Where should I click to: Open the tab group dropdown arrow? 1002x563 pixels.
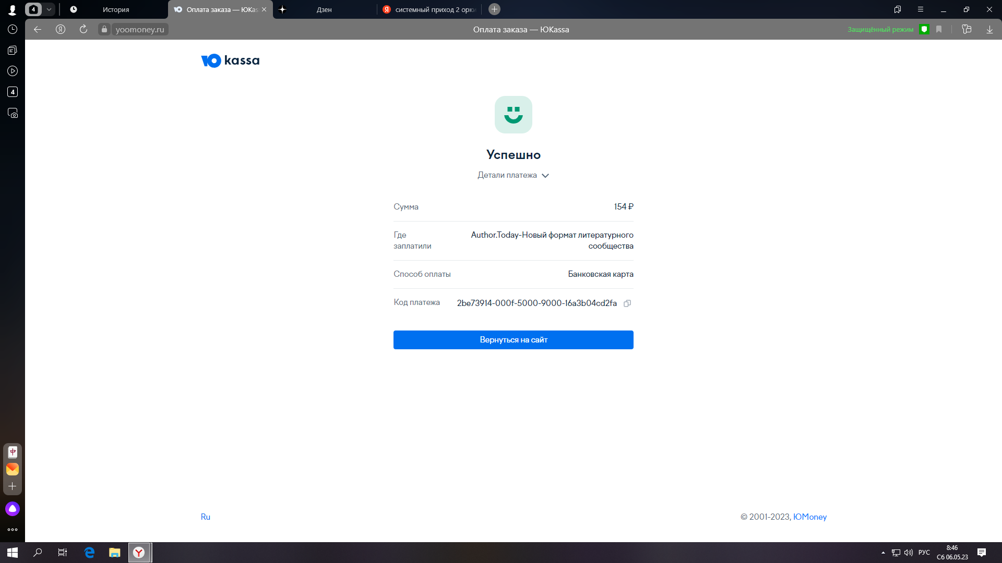[x=49, y=9]
